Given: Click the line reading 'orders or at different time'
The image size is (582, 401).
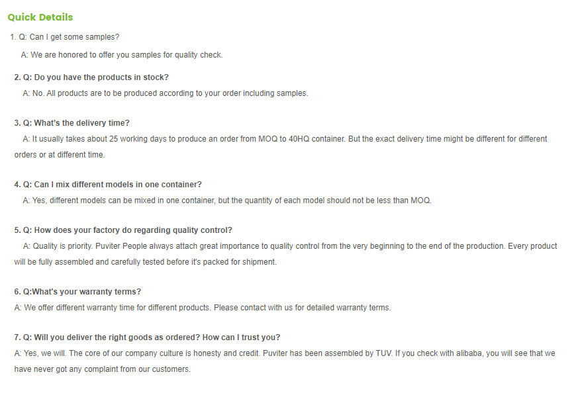Looking at the screenshot, I should coord(60,155).
